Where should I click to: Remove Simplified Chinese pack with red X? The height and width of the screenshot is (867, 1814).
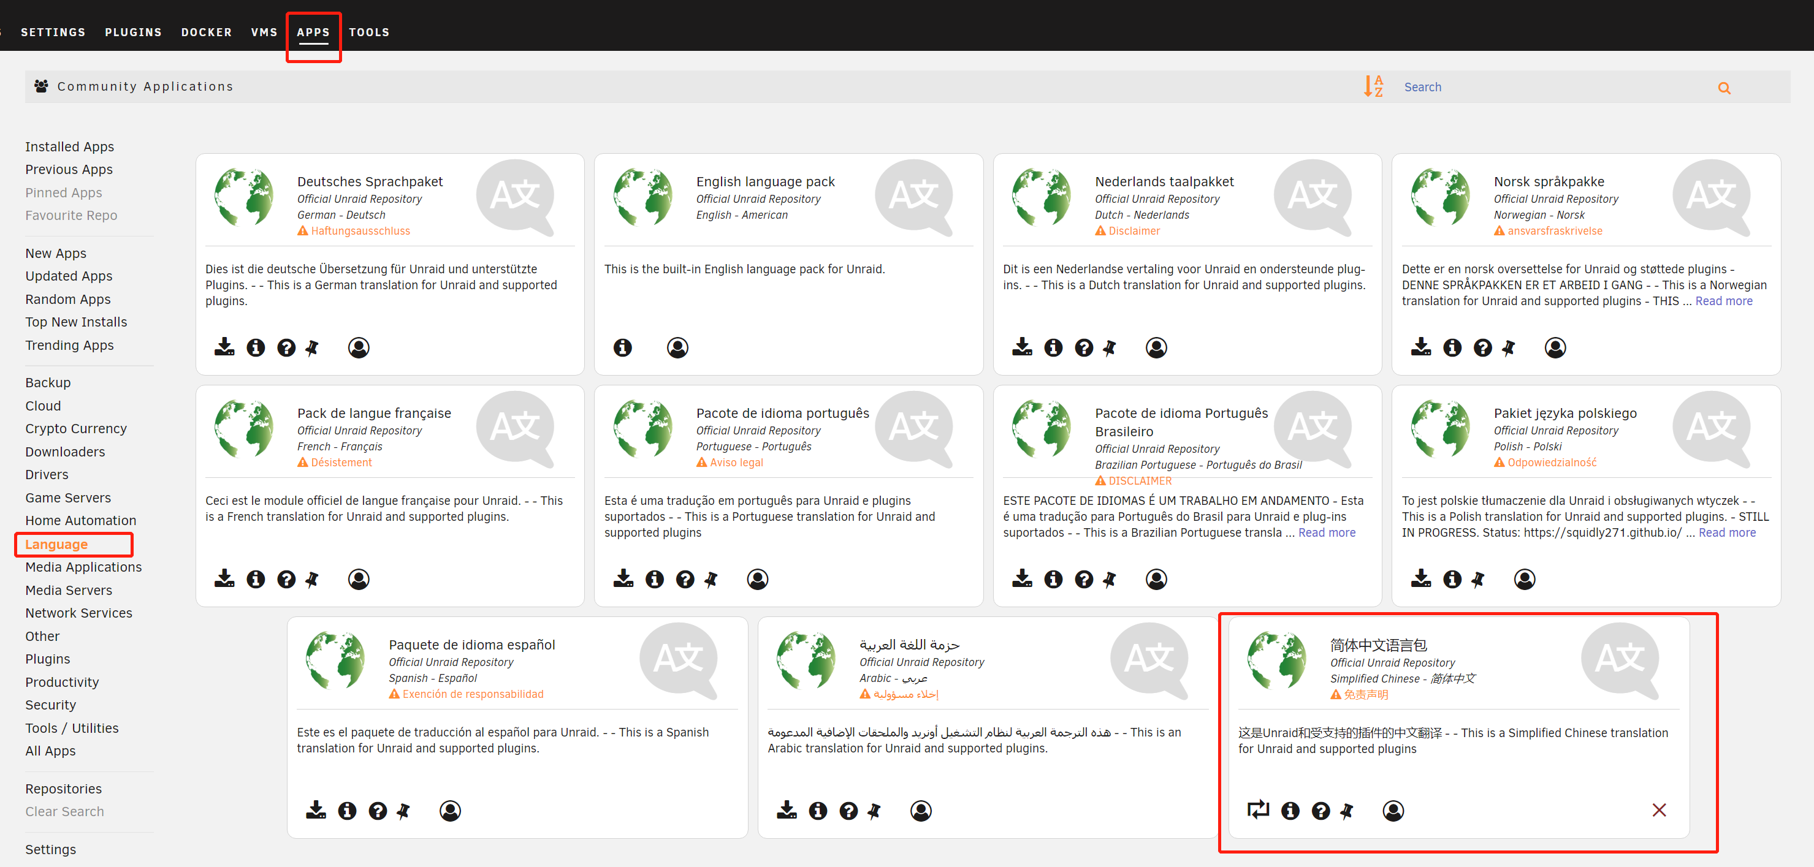click(1659, 809)
